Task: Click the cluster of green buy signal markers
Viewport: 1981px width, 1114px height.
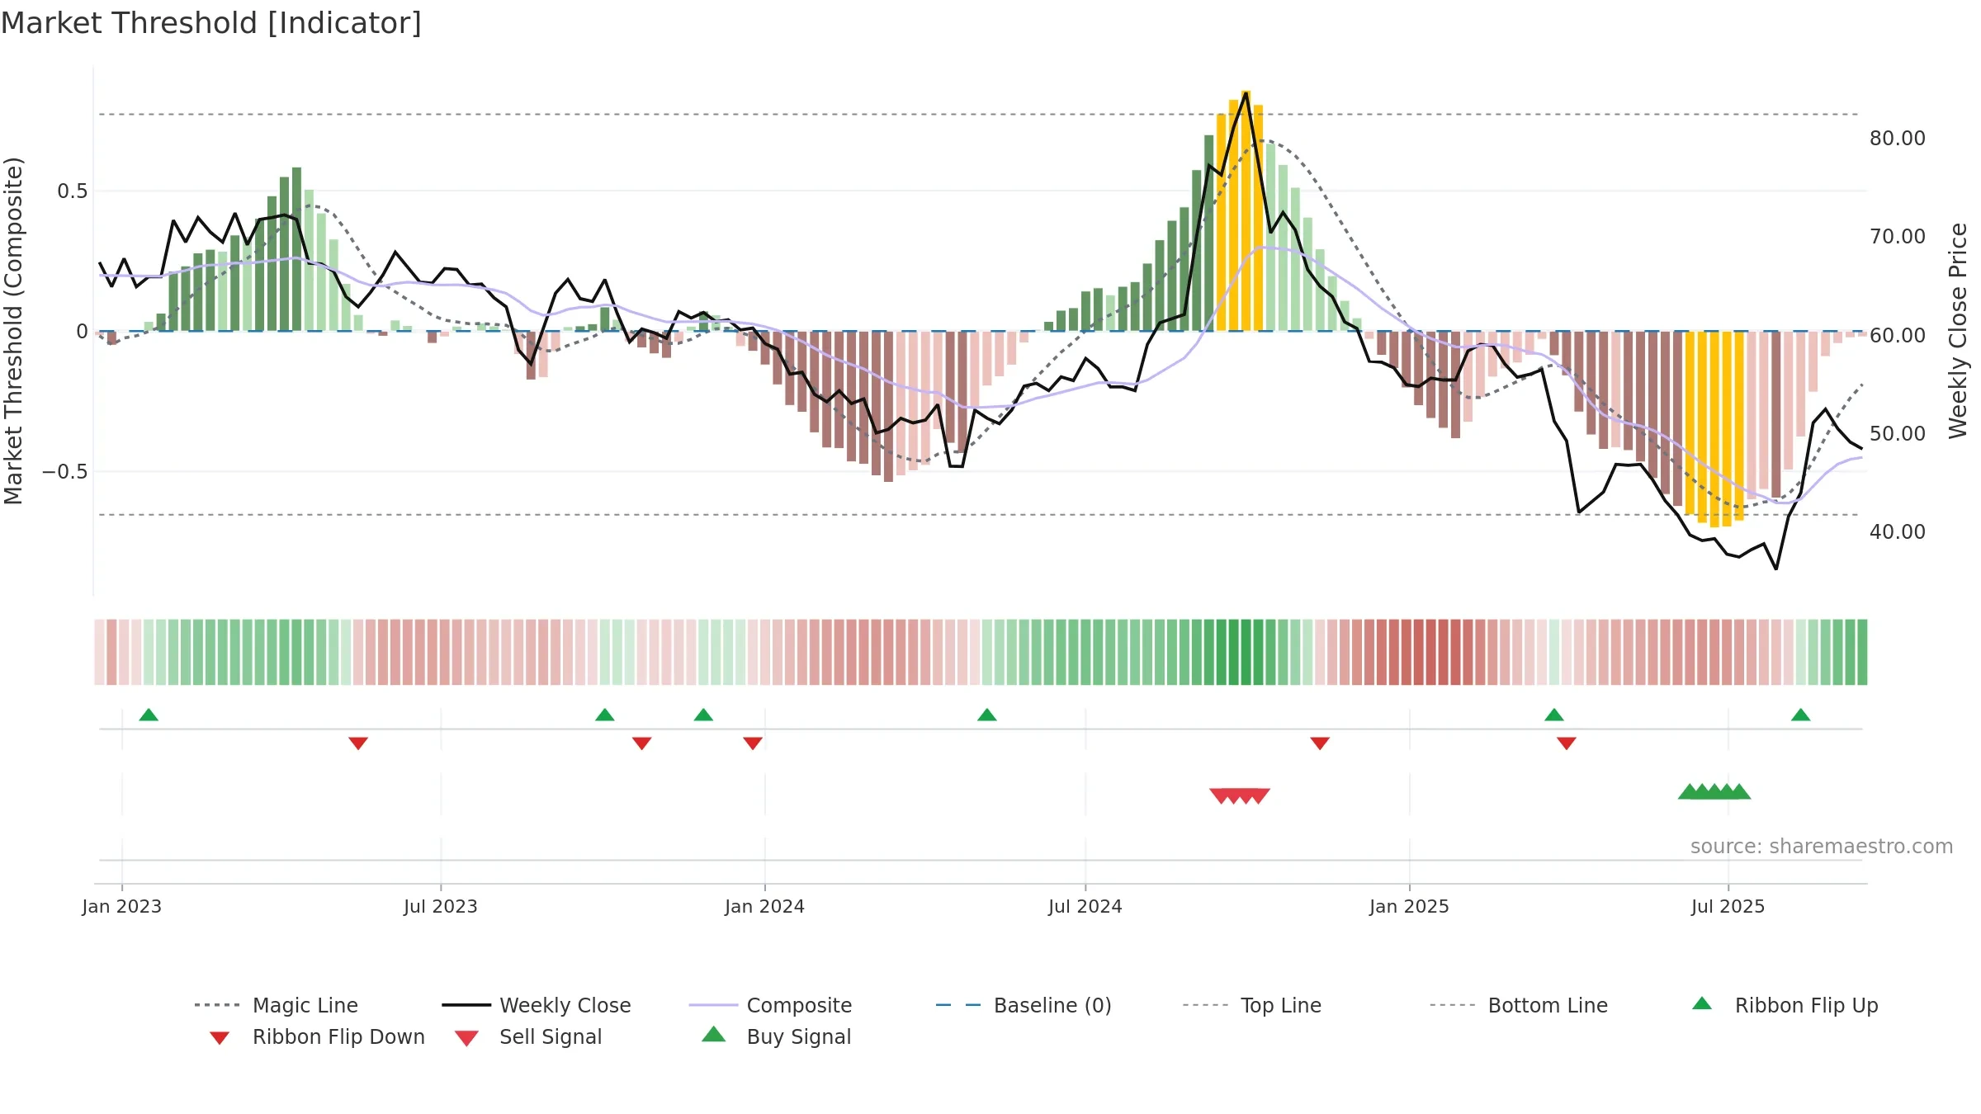Action: 1714,791
